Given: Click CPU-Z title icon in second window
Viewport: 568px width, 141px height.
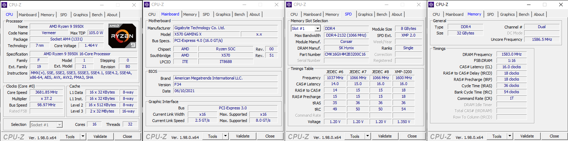Looking at the screenshot, I should tap(147, 5).
